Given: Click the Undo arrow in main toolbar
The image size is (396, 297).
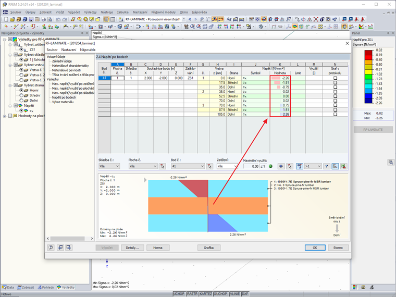Looking at the screenshot, I should (x=58, y=19).
